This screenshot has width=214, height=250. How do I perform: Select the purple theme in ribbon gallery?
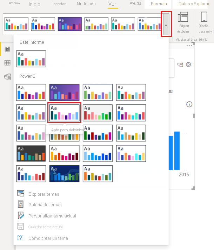click(70, 24)
